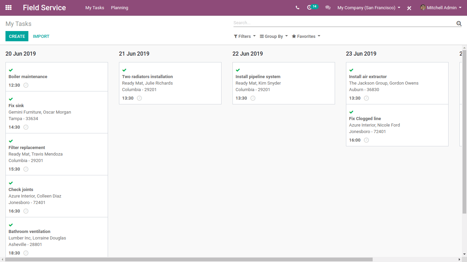Click The Jackson Group, Gordon Owens text
Screen dimensions: 467x262
pyautogui.click(x=384, y=83)
